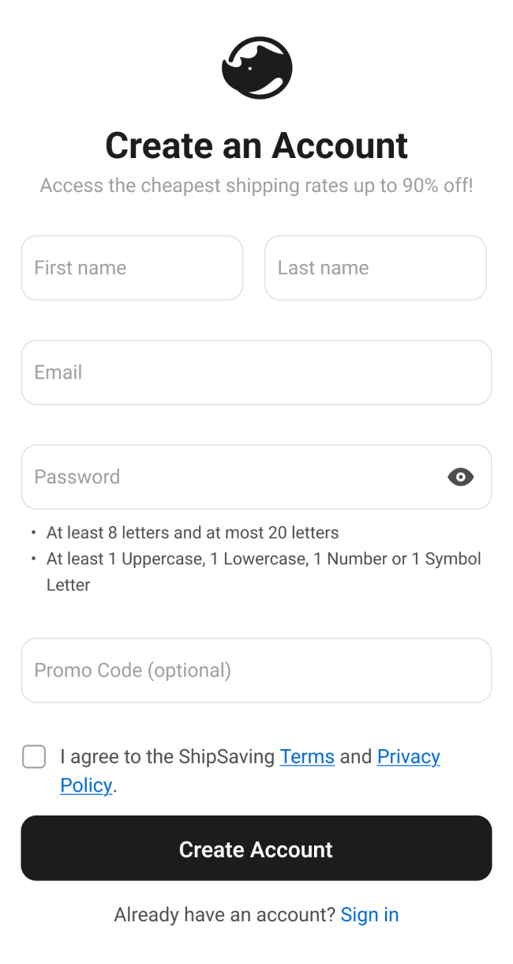Open the ShipSaving Terms link
The height and width of the screenshot is (964, 513).
(x=307, y=757)
